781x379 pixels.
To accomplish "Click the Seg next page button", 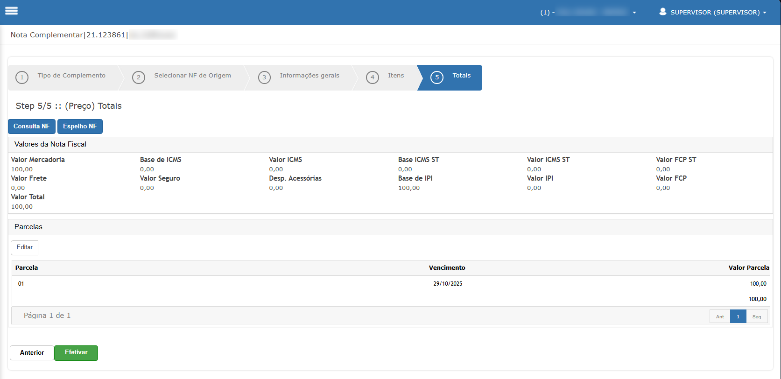I will 757,316.
